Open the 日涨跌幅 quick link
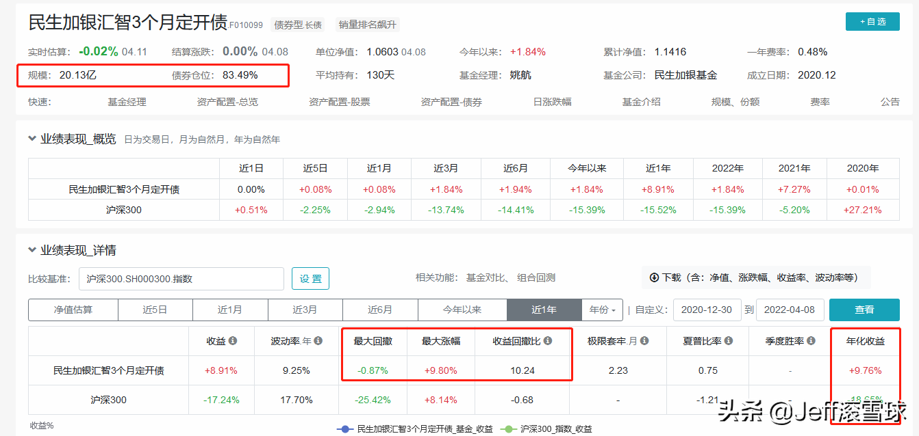The image size is (919, 436). tap(553, 102)
